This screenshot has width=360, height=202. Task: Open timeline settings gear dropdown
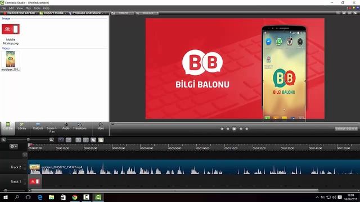[x=13, y=146]
